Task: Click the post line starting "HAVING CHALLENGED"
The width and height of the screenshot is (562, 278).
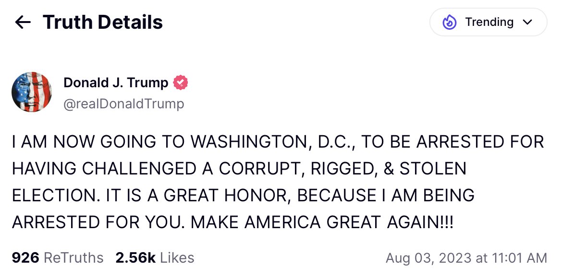Action: 239,169
